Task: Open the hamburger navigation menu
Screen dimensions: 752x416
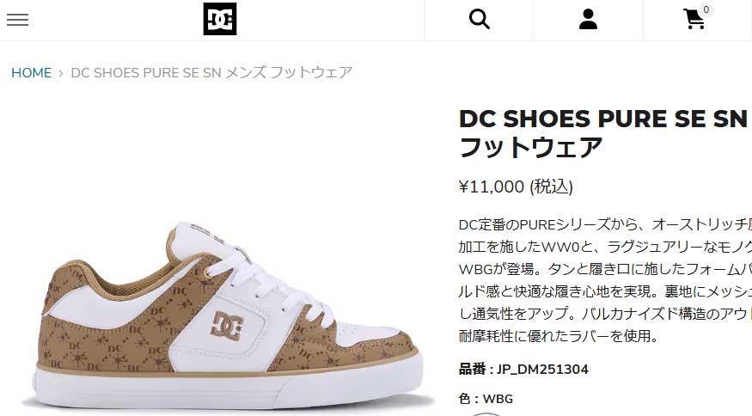Action: (18, 20)
